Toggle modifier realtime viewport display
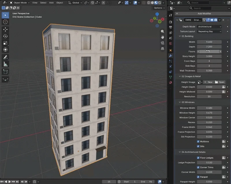The width and height of the screenshot is (231, 184). click(212, 20)
